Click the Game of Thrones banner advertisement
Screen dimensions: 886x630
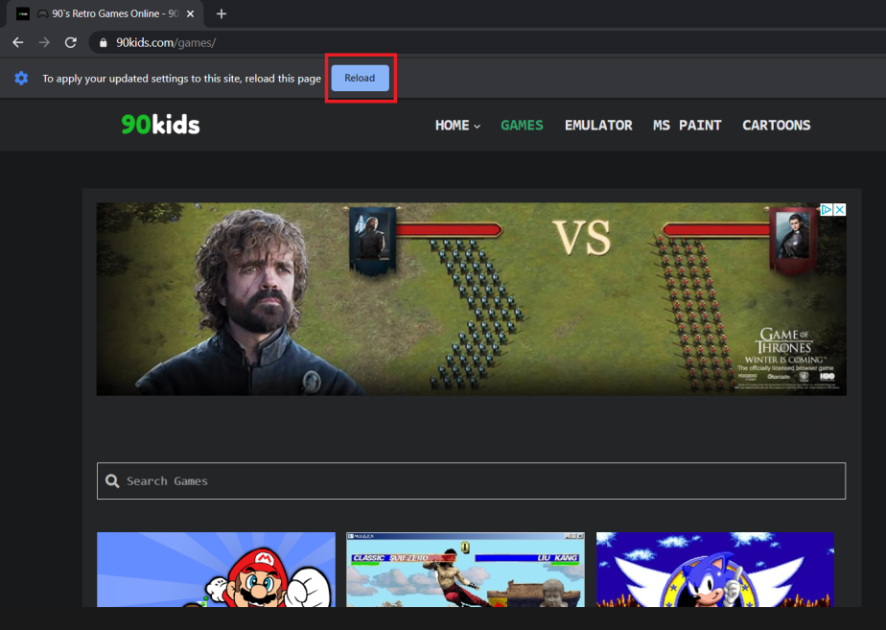pos(471,299)
